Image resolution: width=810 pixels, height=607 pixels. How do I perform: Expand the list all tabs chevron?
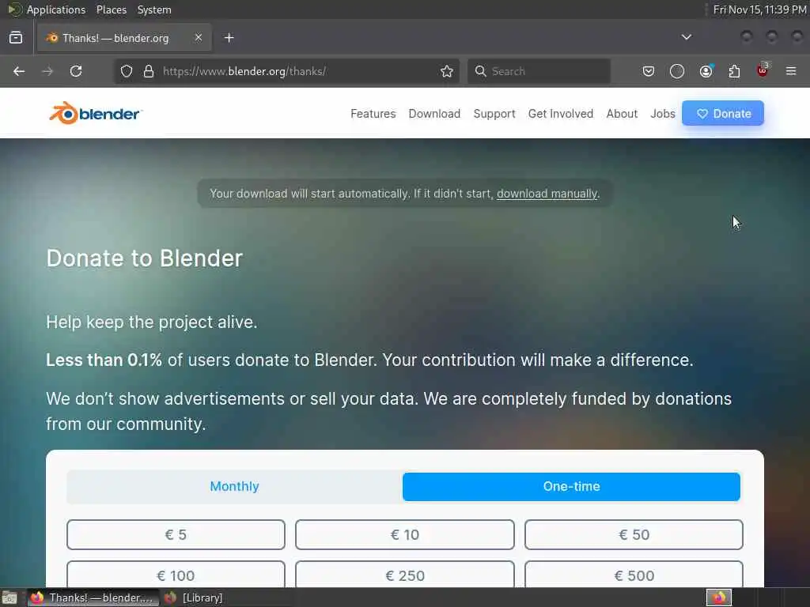click(x=686, y=37)
